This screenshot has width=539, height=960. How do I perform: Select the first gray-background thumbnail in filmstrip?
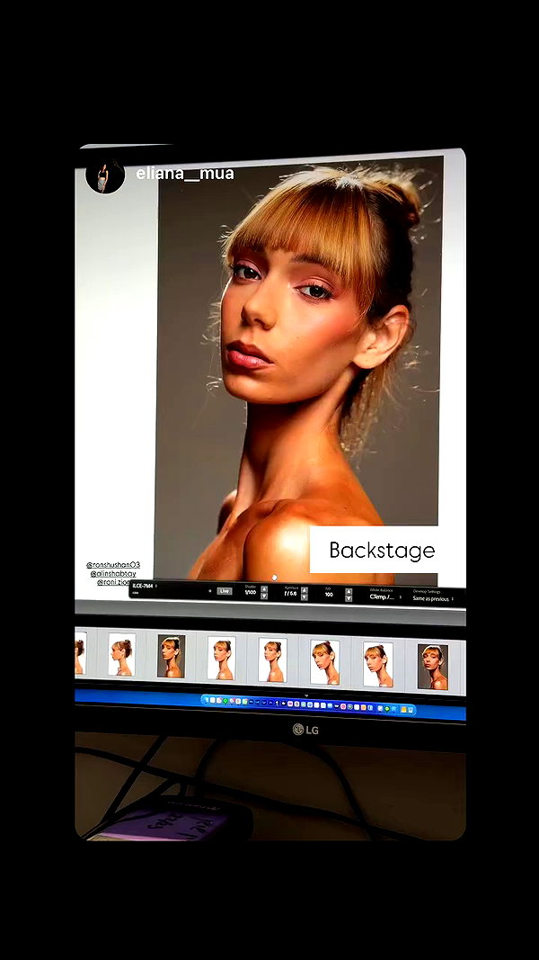[171, 656]
